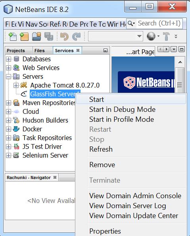Click the Cloud node icon

(x=16, y=111)
